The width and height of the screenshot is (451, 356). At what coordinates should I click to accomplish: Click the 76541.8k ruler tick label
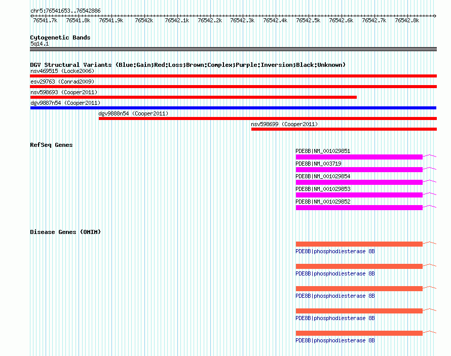coord(78,20)
